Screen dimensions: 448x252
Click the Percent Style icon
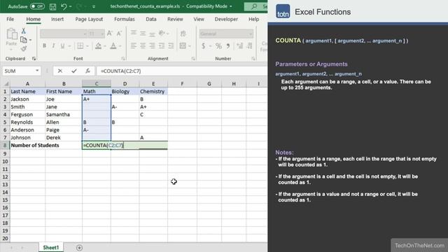tap(218, 45)
